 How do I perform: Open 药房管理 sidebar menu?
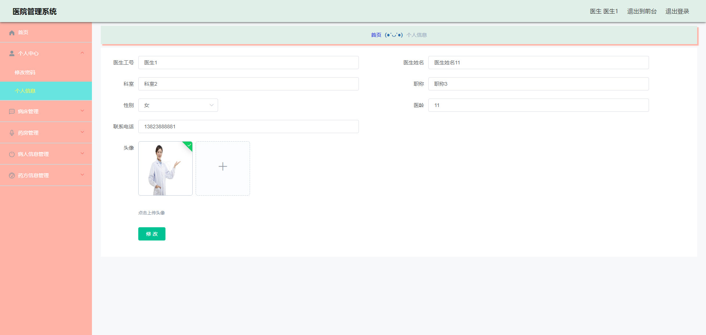coord(46,133)
